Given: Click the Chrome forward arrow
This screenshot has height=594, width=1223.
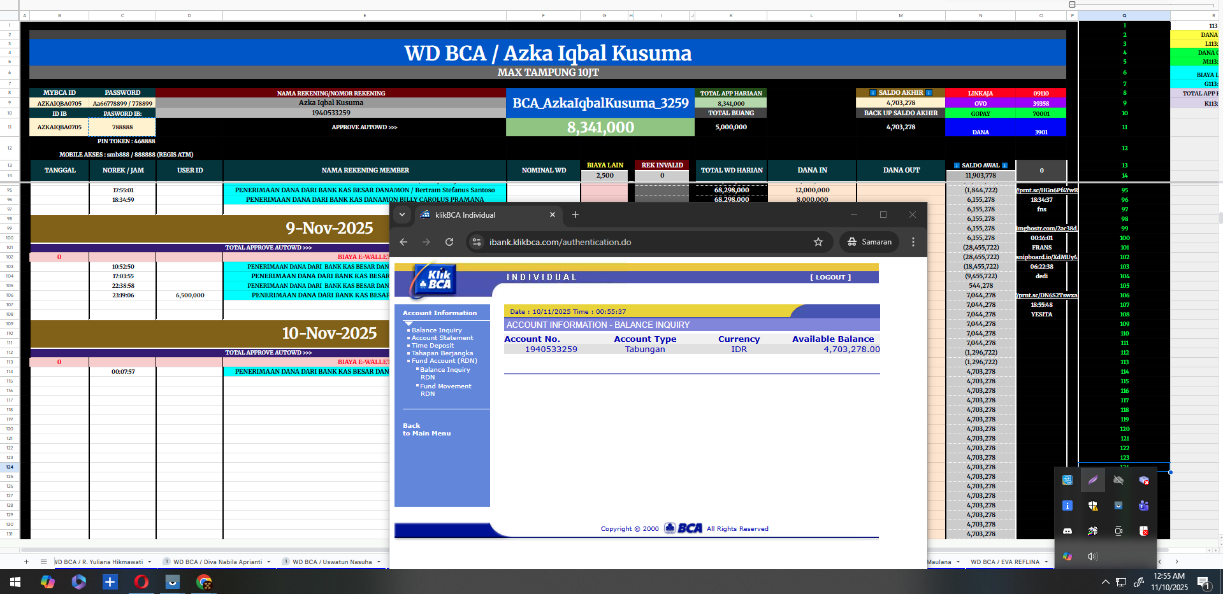Looking at the screenshot, I should click(x=426, y=242).
